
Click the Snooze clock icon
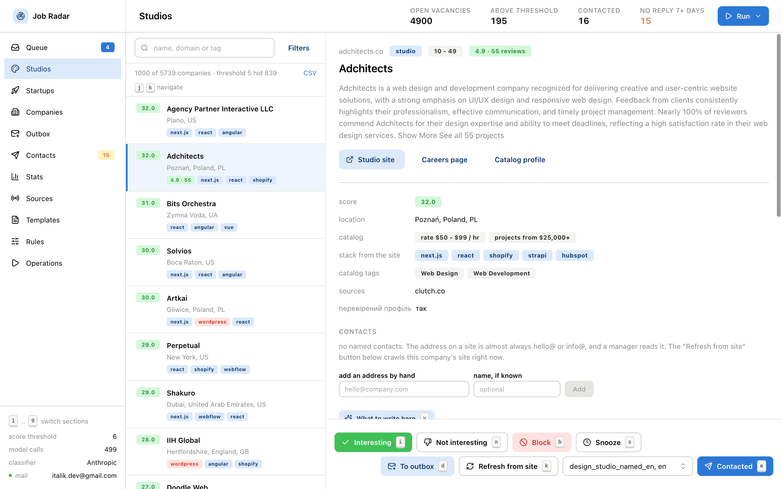click(587, 442)
